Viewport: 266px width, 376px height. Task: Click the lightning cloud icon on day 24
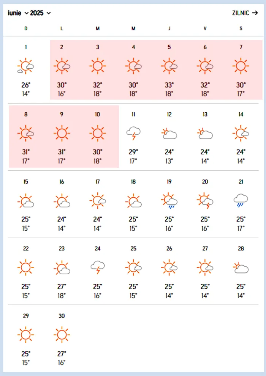point(98,267)
